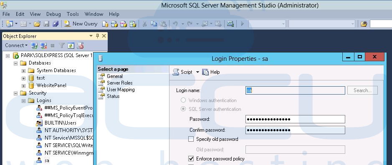Open the Connect dropdown in Object Explorer
The height and width of the screenshot is (165, 392).
coord(16,45)
